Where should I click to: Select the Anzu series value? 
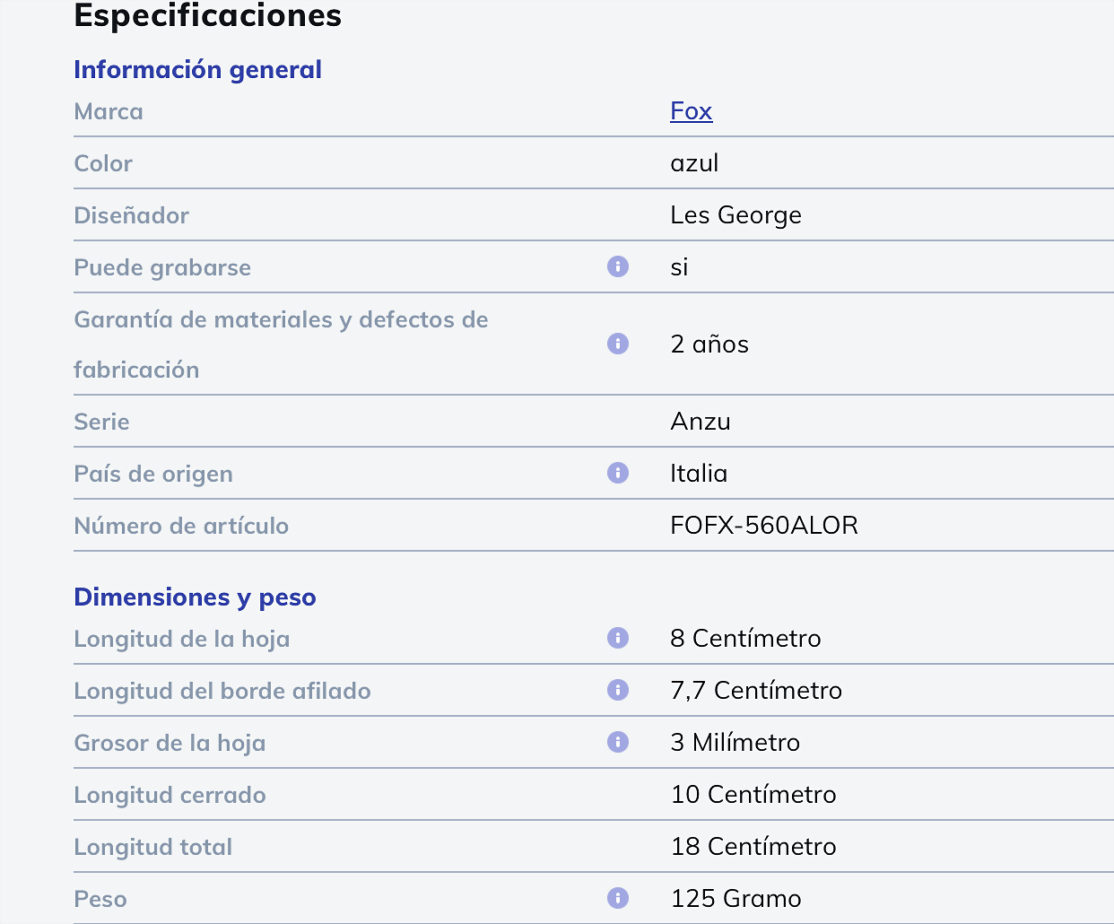click(701, 422)
